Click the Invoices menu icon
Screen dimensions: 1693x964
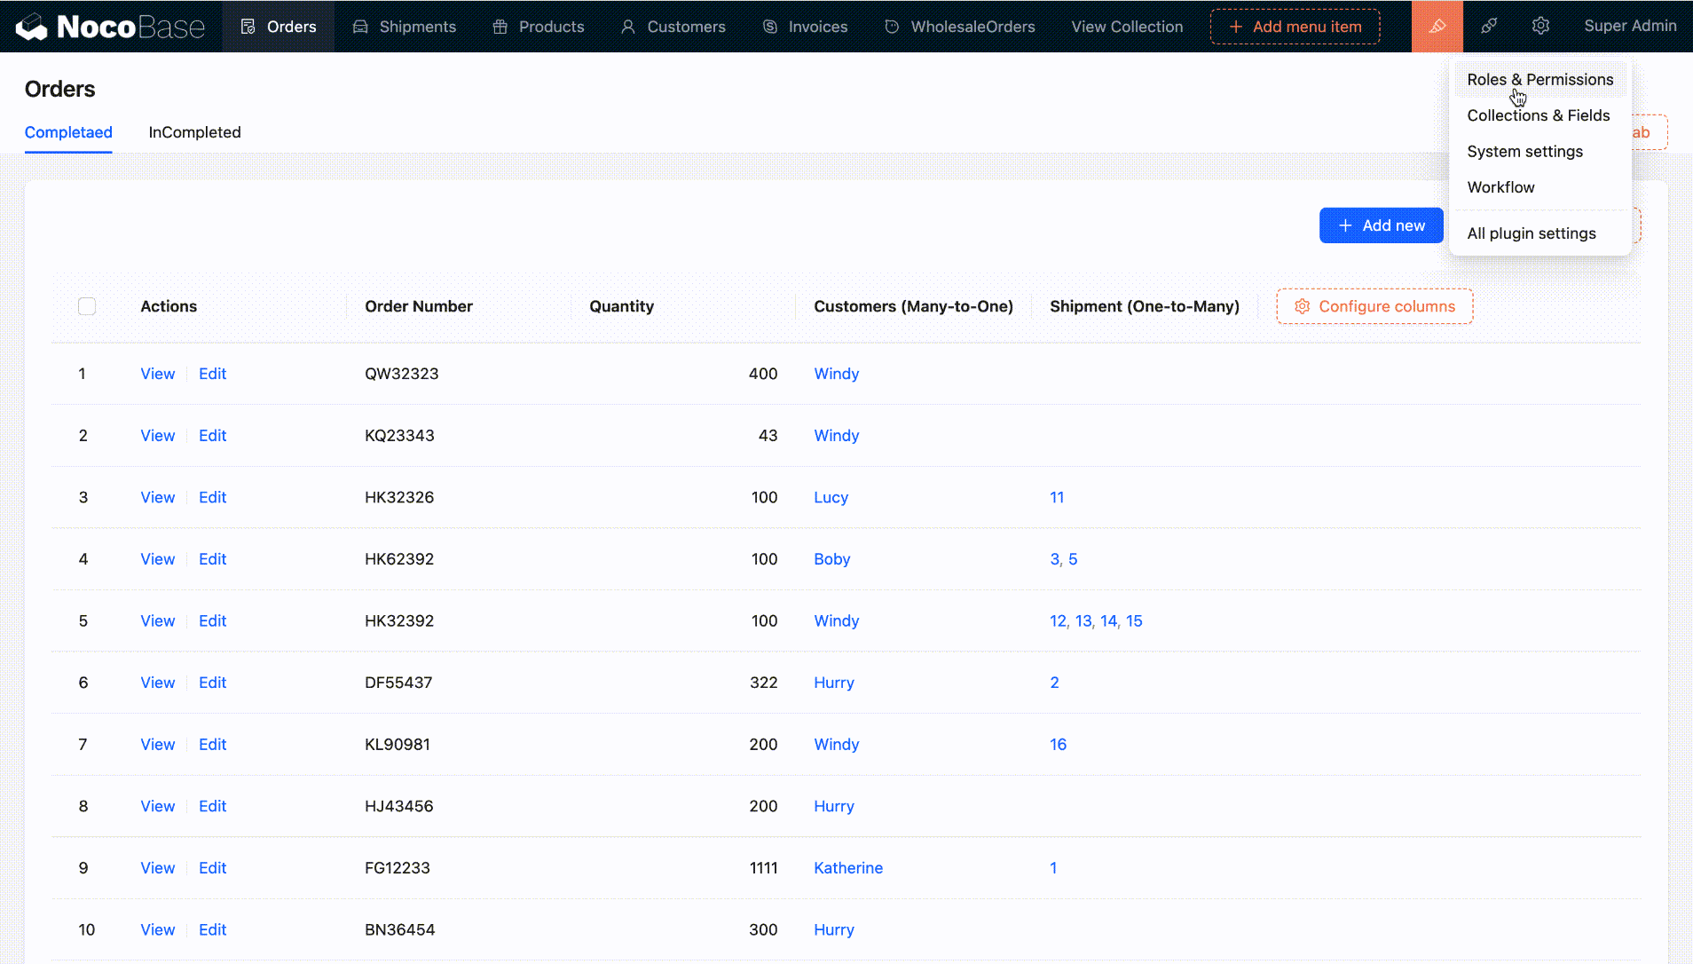770,27
